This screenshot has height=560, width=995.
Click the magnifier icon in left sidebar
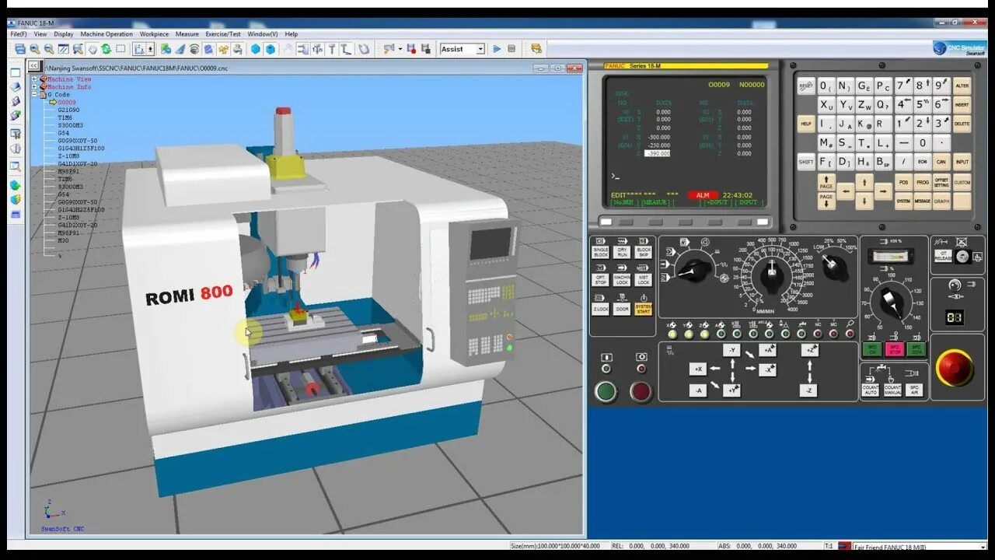point(15,166)
